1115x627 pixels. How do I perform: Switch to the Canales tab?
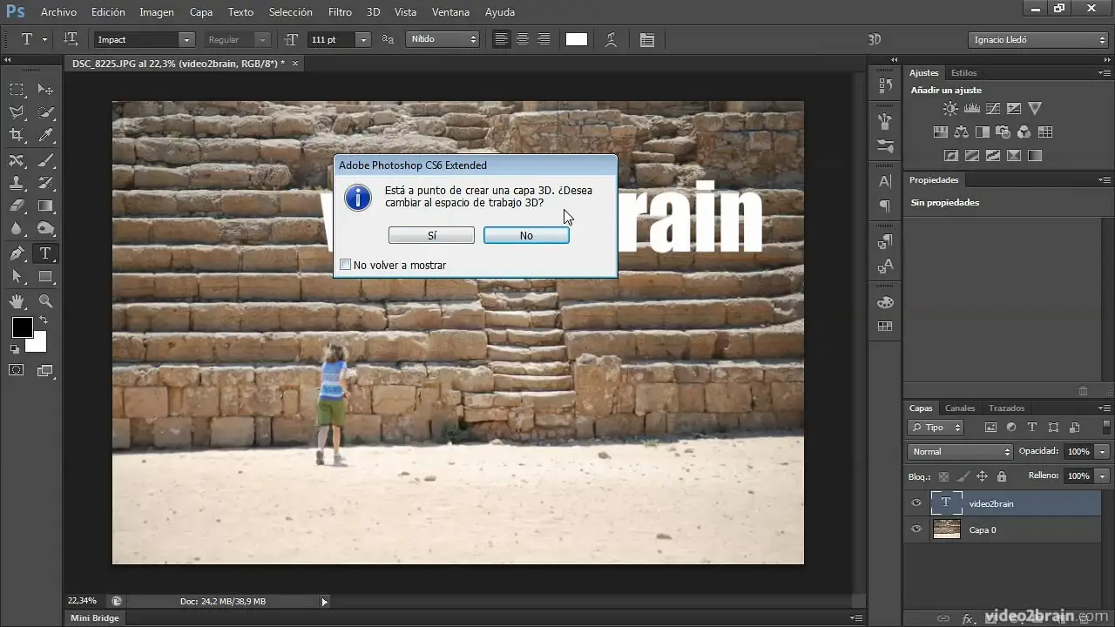(960, 408)
